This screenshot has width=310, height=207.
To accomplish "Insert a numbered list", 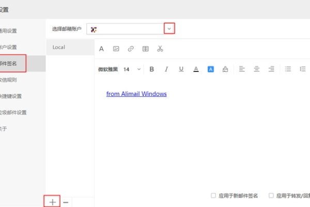I will pos(302,69).
